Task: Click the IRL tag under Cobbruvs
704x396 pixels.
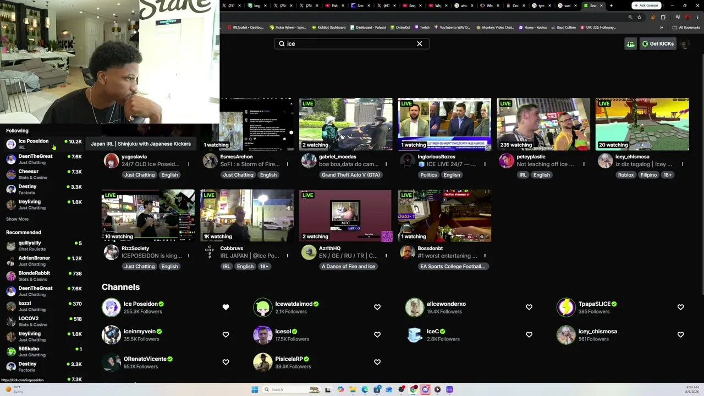Action: (x=226, y=267)
